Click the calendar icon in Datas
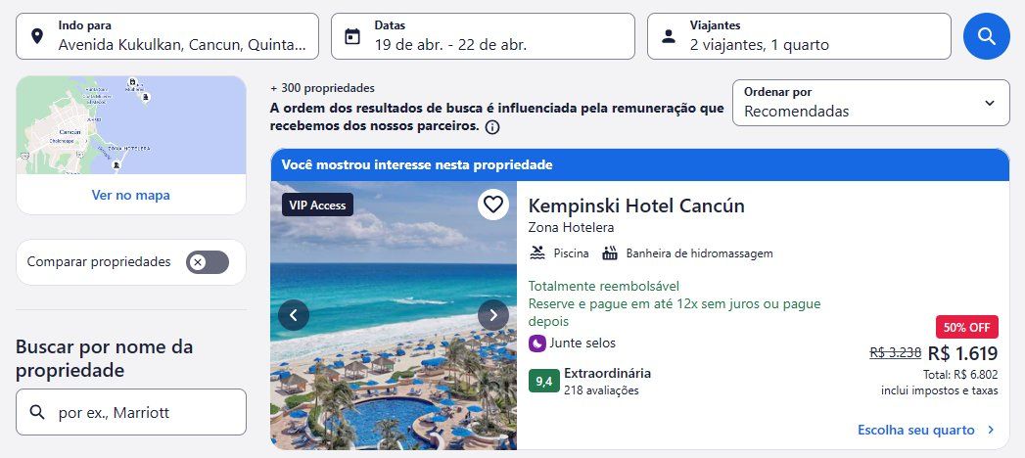Viewport: 1025px width, 458px height. [352, 36]
